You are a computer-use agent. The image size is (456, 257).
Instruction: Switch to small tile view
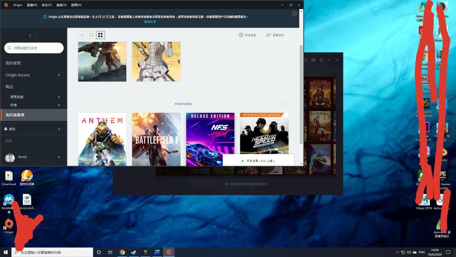[82, 35]
